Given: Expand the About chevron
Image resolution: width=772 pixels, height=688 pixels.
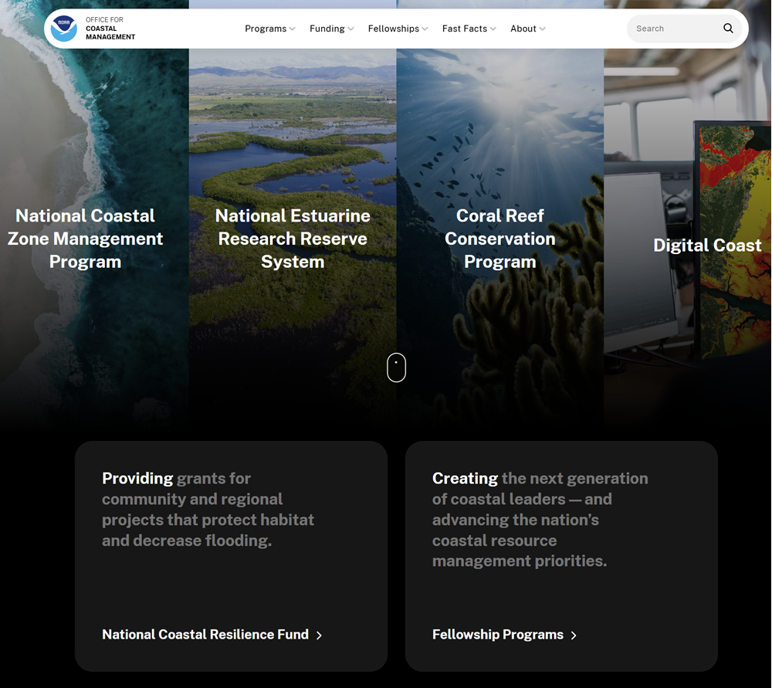Looking at the screenshot, I should pos(543,29).
